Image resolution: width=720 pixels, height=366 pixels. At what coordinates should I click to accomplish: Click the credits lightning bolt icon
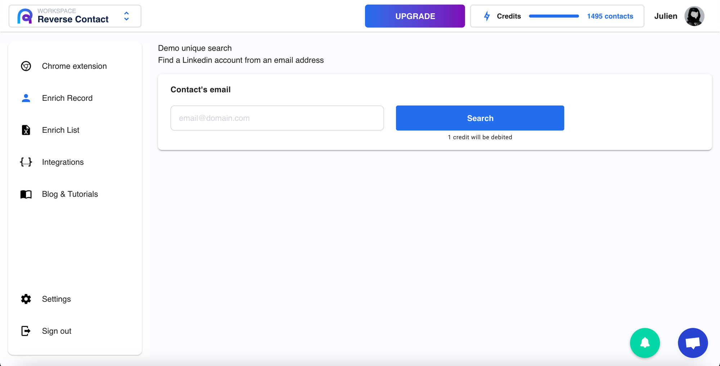[487, 16]
